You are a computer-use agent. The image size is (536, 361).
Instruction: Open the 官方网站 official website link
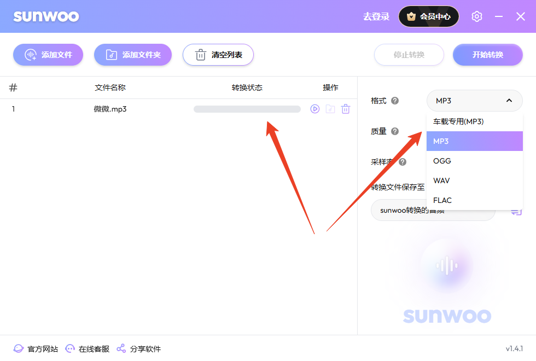click(x=35, y=348)
